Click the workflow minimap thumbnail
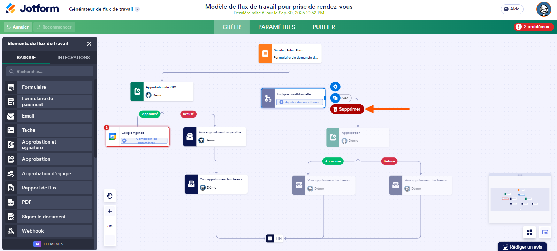 (x=520, y=199)
